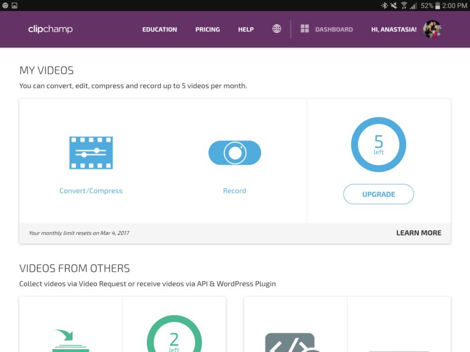
Task: Open the globe language selector
Action: tap(277, 29)
